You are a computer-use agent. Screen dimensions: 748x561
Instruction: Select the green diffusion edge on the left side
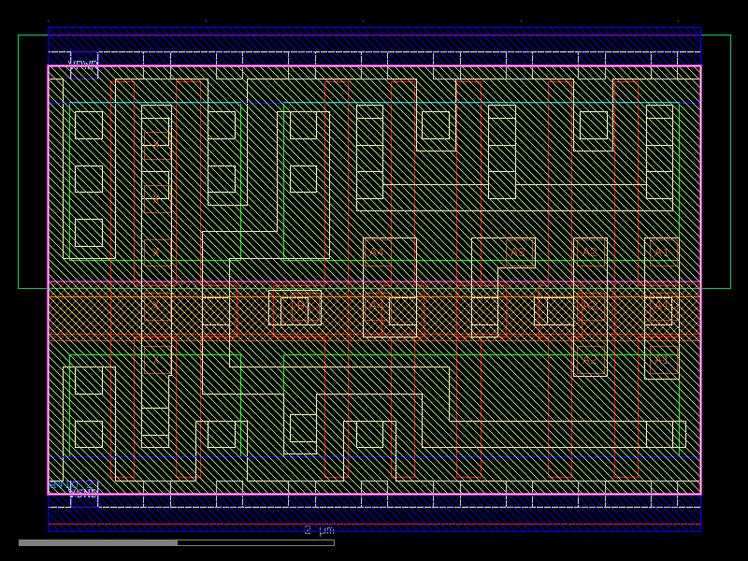click(69, 187)
